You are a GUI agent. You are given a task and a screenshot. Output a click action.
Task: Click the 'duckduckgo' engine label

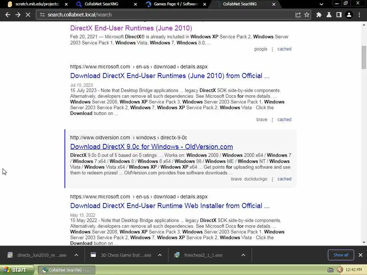pos(256,179)
